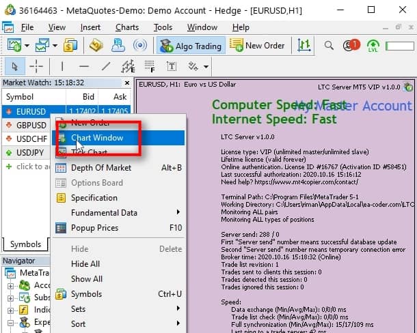
Task: Choose Specification in context menu
Action: click(x=118, y=198)
